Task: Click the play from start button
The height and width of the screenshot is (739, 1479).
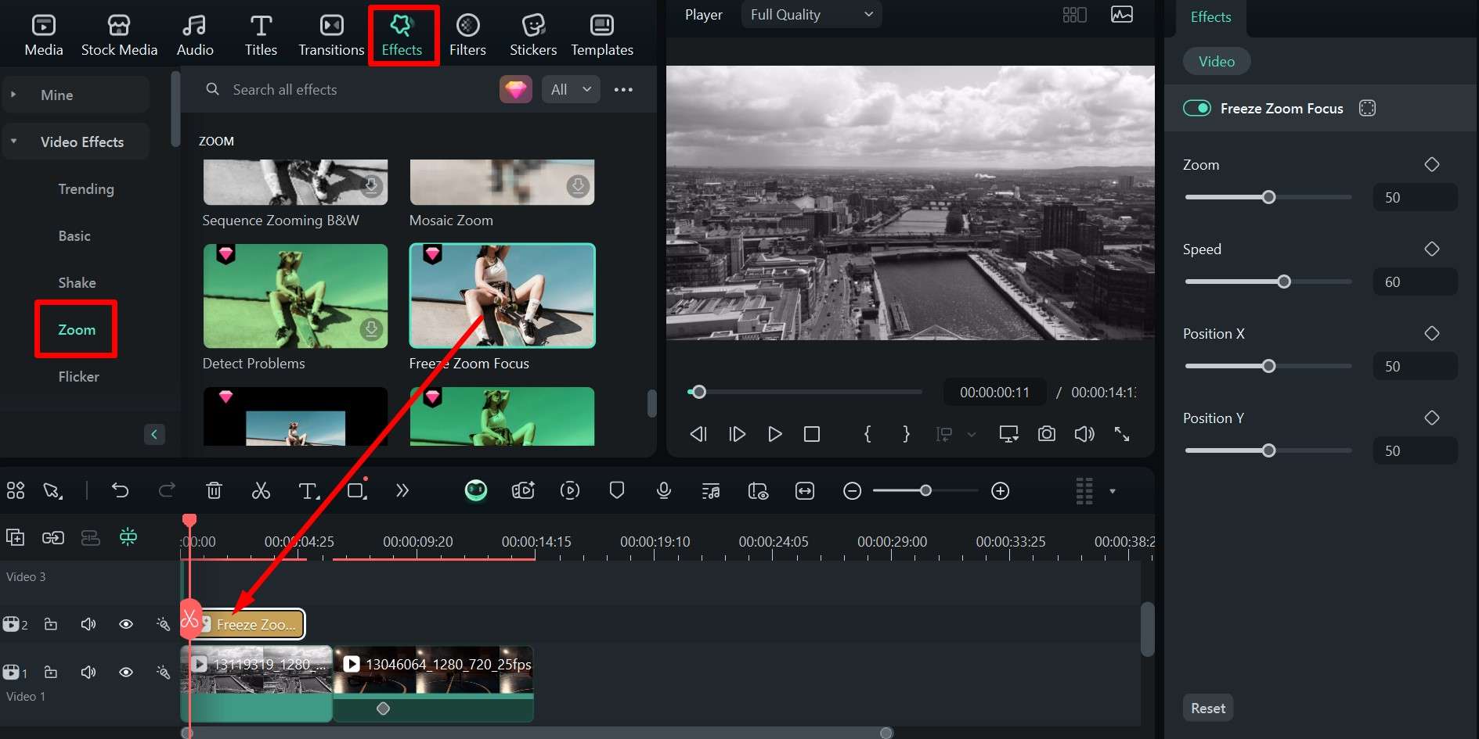Action: 737,434
